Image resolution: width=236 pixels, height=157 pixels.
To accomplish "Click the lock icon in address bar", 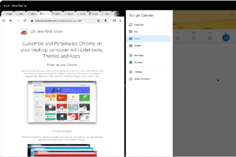I will pyautogui.click(x=32, y=21).
